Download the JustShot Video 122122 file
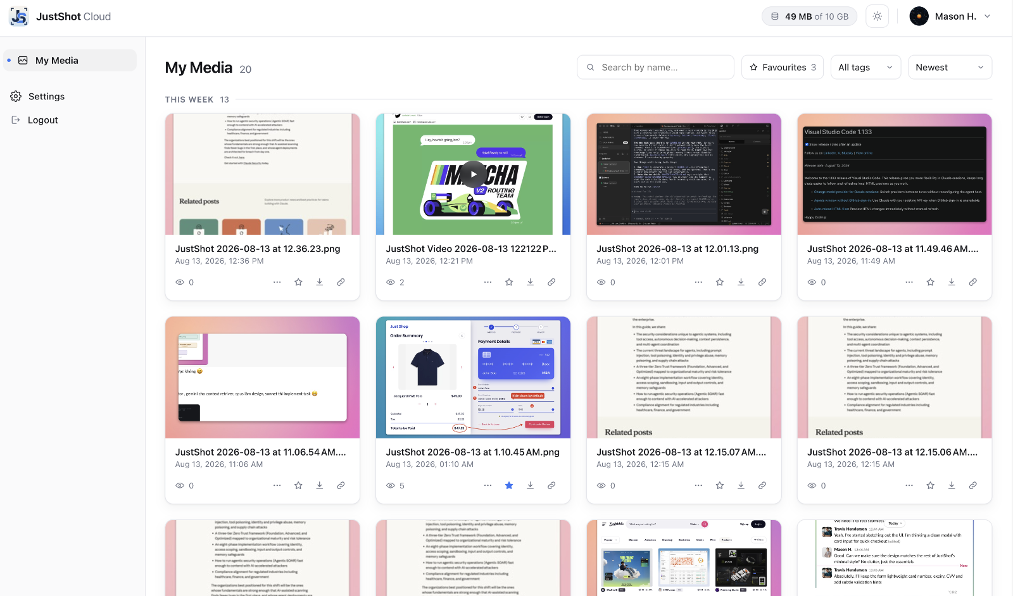 tap(530, 282)
